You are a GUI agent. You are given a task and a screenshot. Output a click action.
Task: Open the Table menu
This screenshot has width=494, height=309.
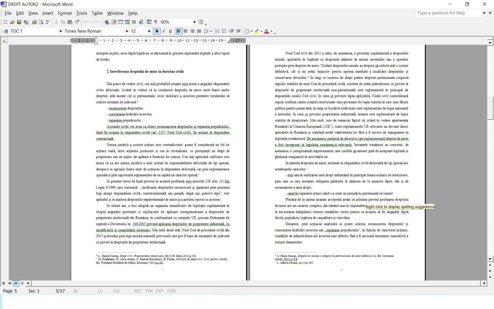pos(97,13)
